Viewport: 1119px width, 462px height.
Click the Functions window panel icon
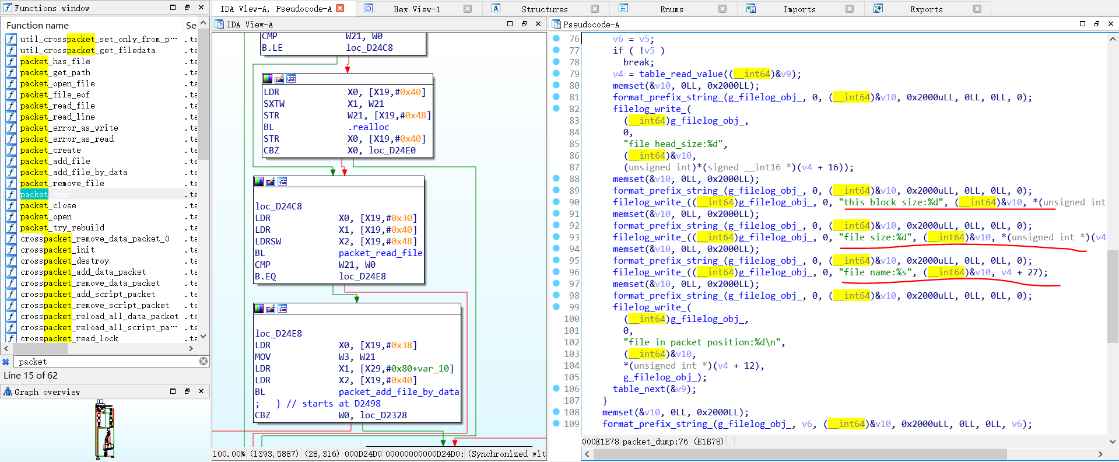click(8, 8)
